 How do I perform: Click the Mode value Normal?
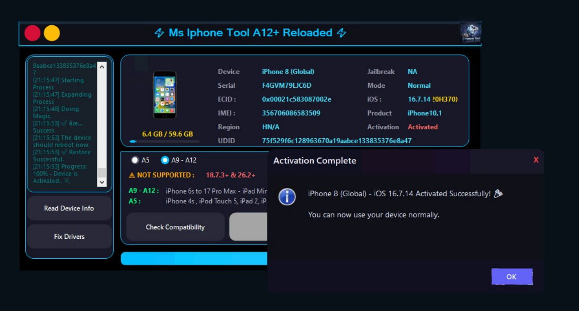click(x=419, y=86)
